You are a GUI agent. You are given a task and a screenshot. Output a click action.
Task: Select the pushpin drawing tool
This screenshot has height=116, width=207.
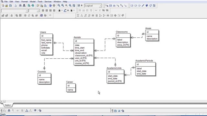click(147, 6)
